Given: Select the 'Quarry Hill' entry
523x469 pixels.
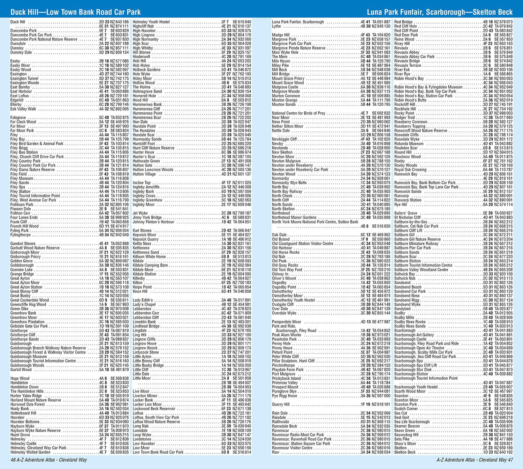Looking at the screenshot, I should [x=331, y=404].
